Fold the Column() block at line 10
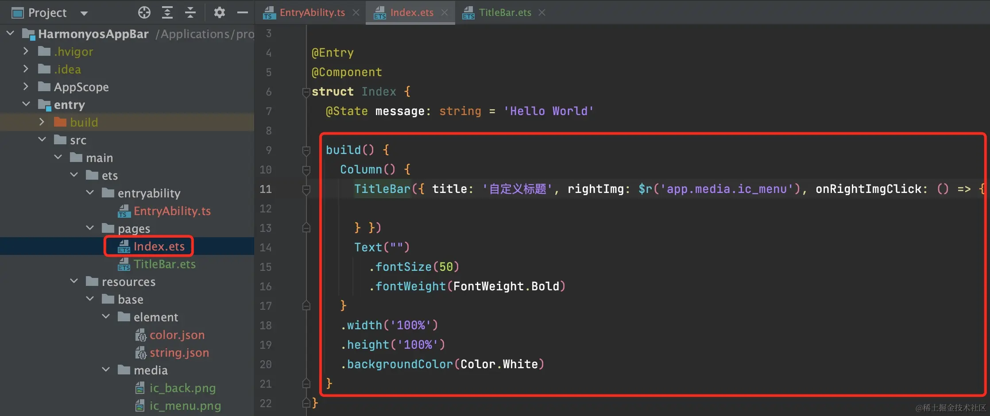This screenshot has height=416, width=990. pyautogui.click(x=306, y=170)
